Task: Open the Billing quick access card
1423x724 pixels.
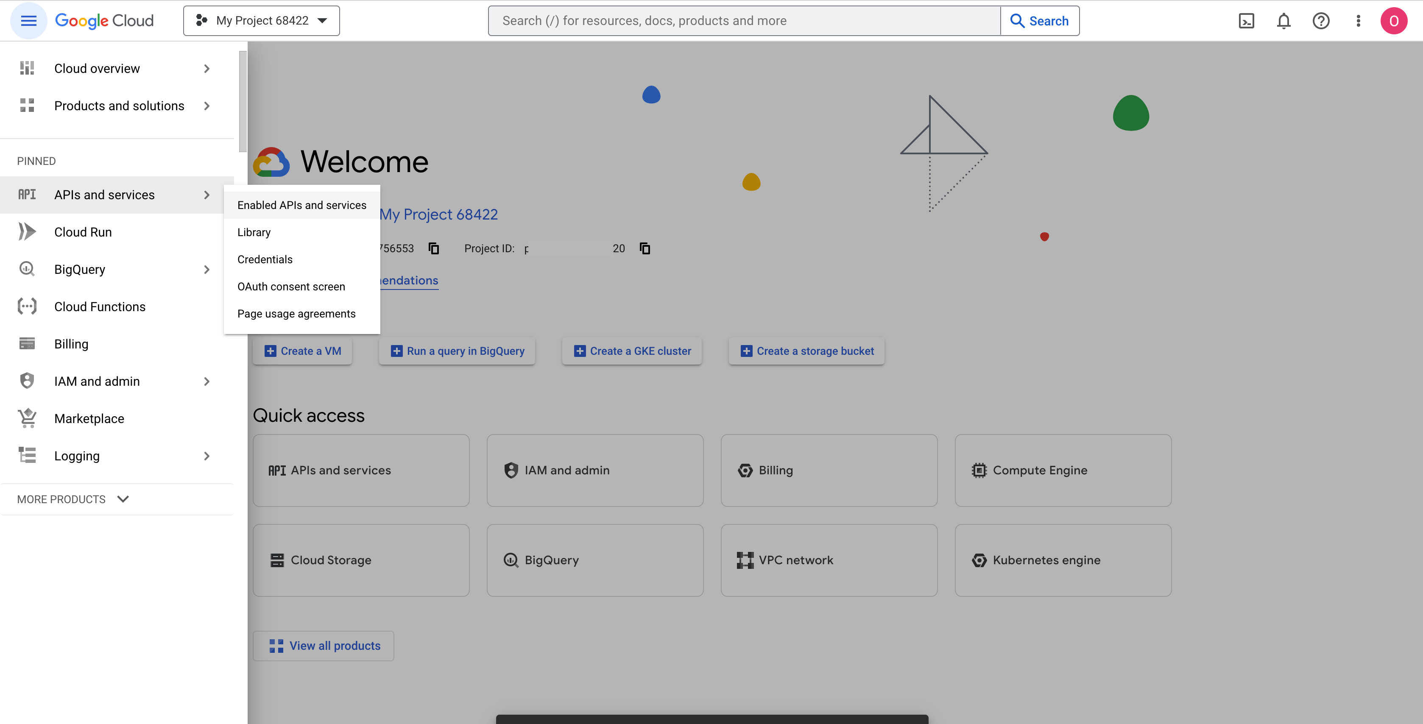Action: click(x=829, y=471)
